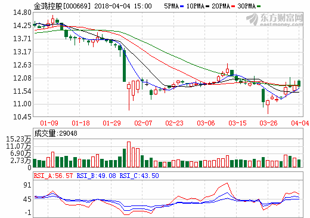This screenshot has width=310, height=218.
Task: Click the 01-29 date label
Action: [x=111, y=123]
